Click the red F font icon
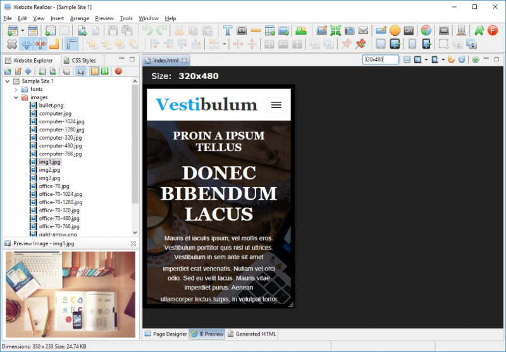The image size is (506, 352). tap(493, 30)
